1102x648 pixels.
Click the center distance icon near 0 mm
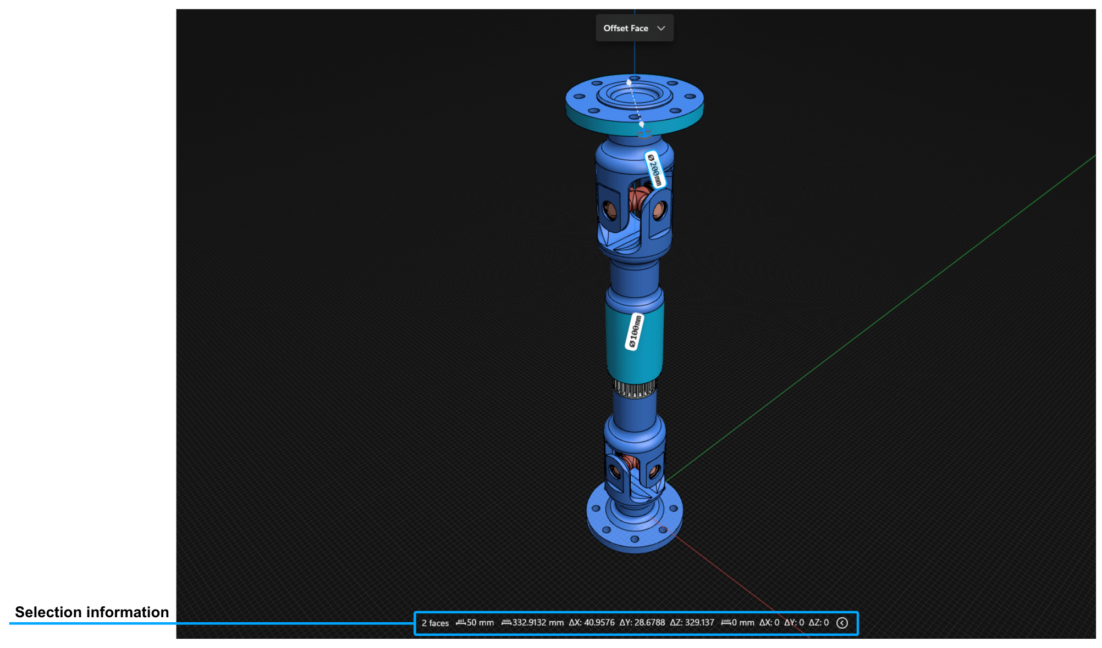point(727,623)
